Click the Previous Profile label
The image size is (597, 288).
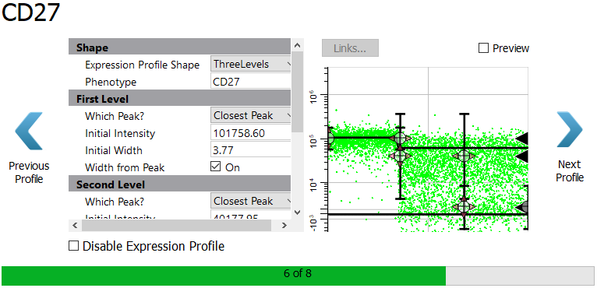29,172
